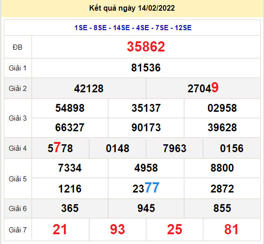Select third prize number 35137

tap(146, 108)
